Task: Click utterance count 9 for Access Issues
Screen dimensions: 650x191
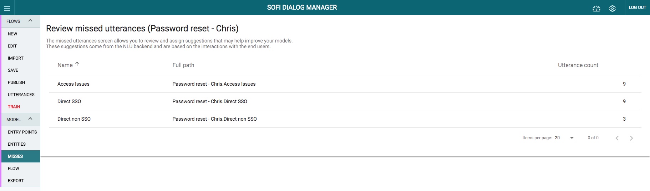Action: click(624, 84)
